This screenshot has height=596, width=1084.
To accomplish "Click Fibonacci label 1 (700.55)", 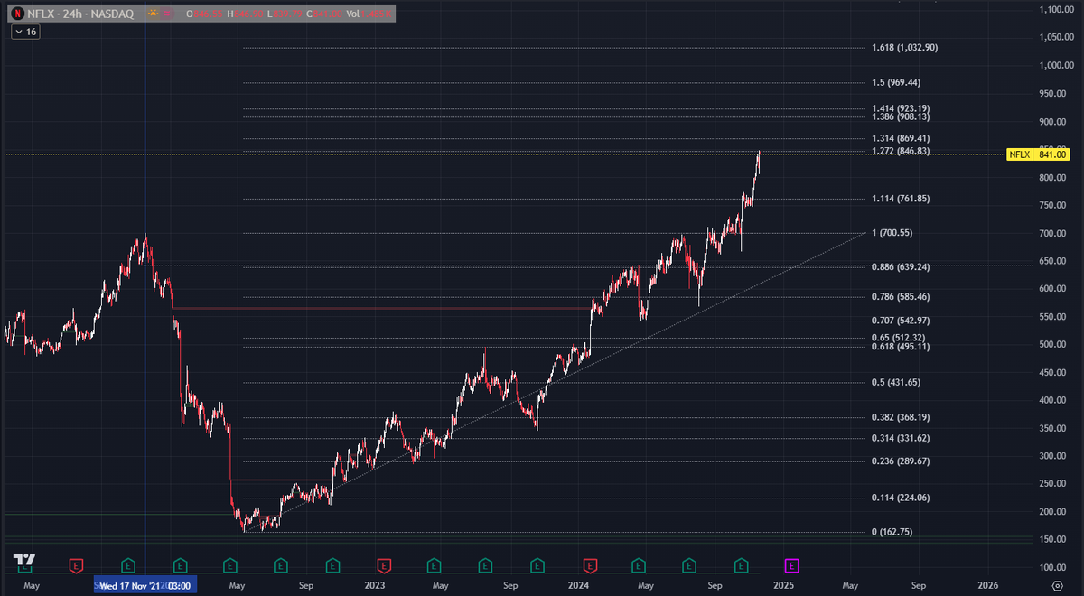I will [893, 233].
